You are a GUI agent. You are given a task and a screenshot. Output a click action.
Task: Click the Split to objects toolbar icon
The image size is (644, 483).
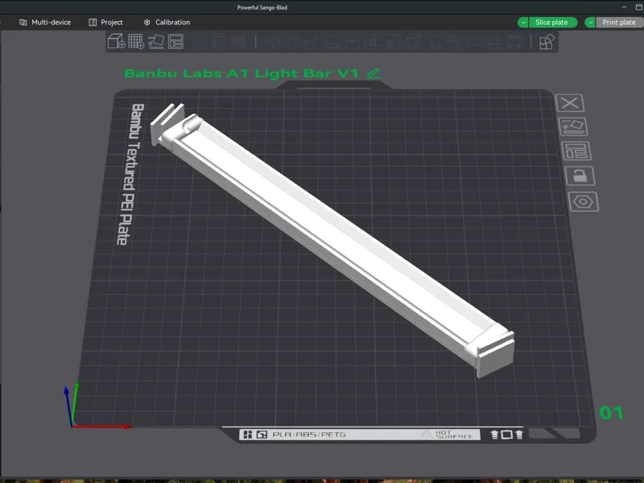200,42
